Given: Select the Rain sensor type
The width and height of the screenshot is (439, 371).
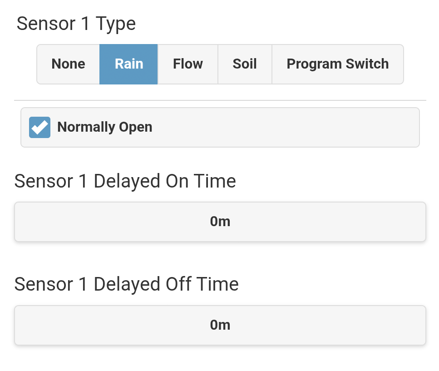Looking at the screenshot, I should [x=129, y=64].
